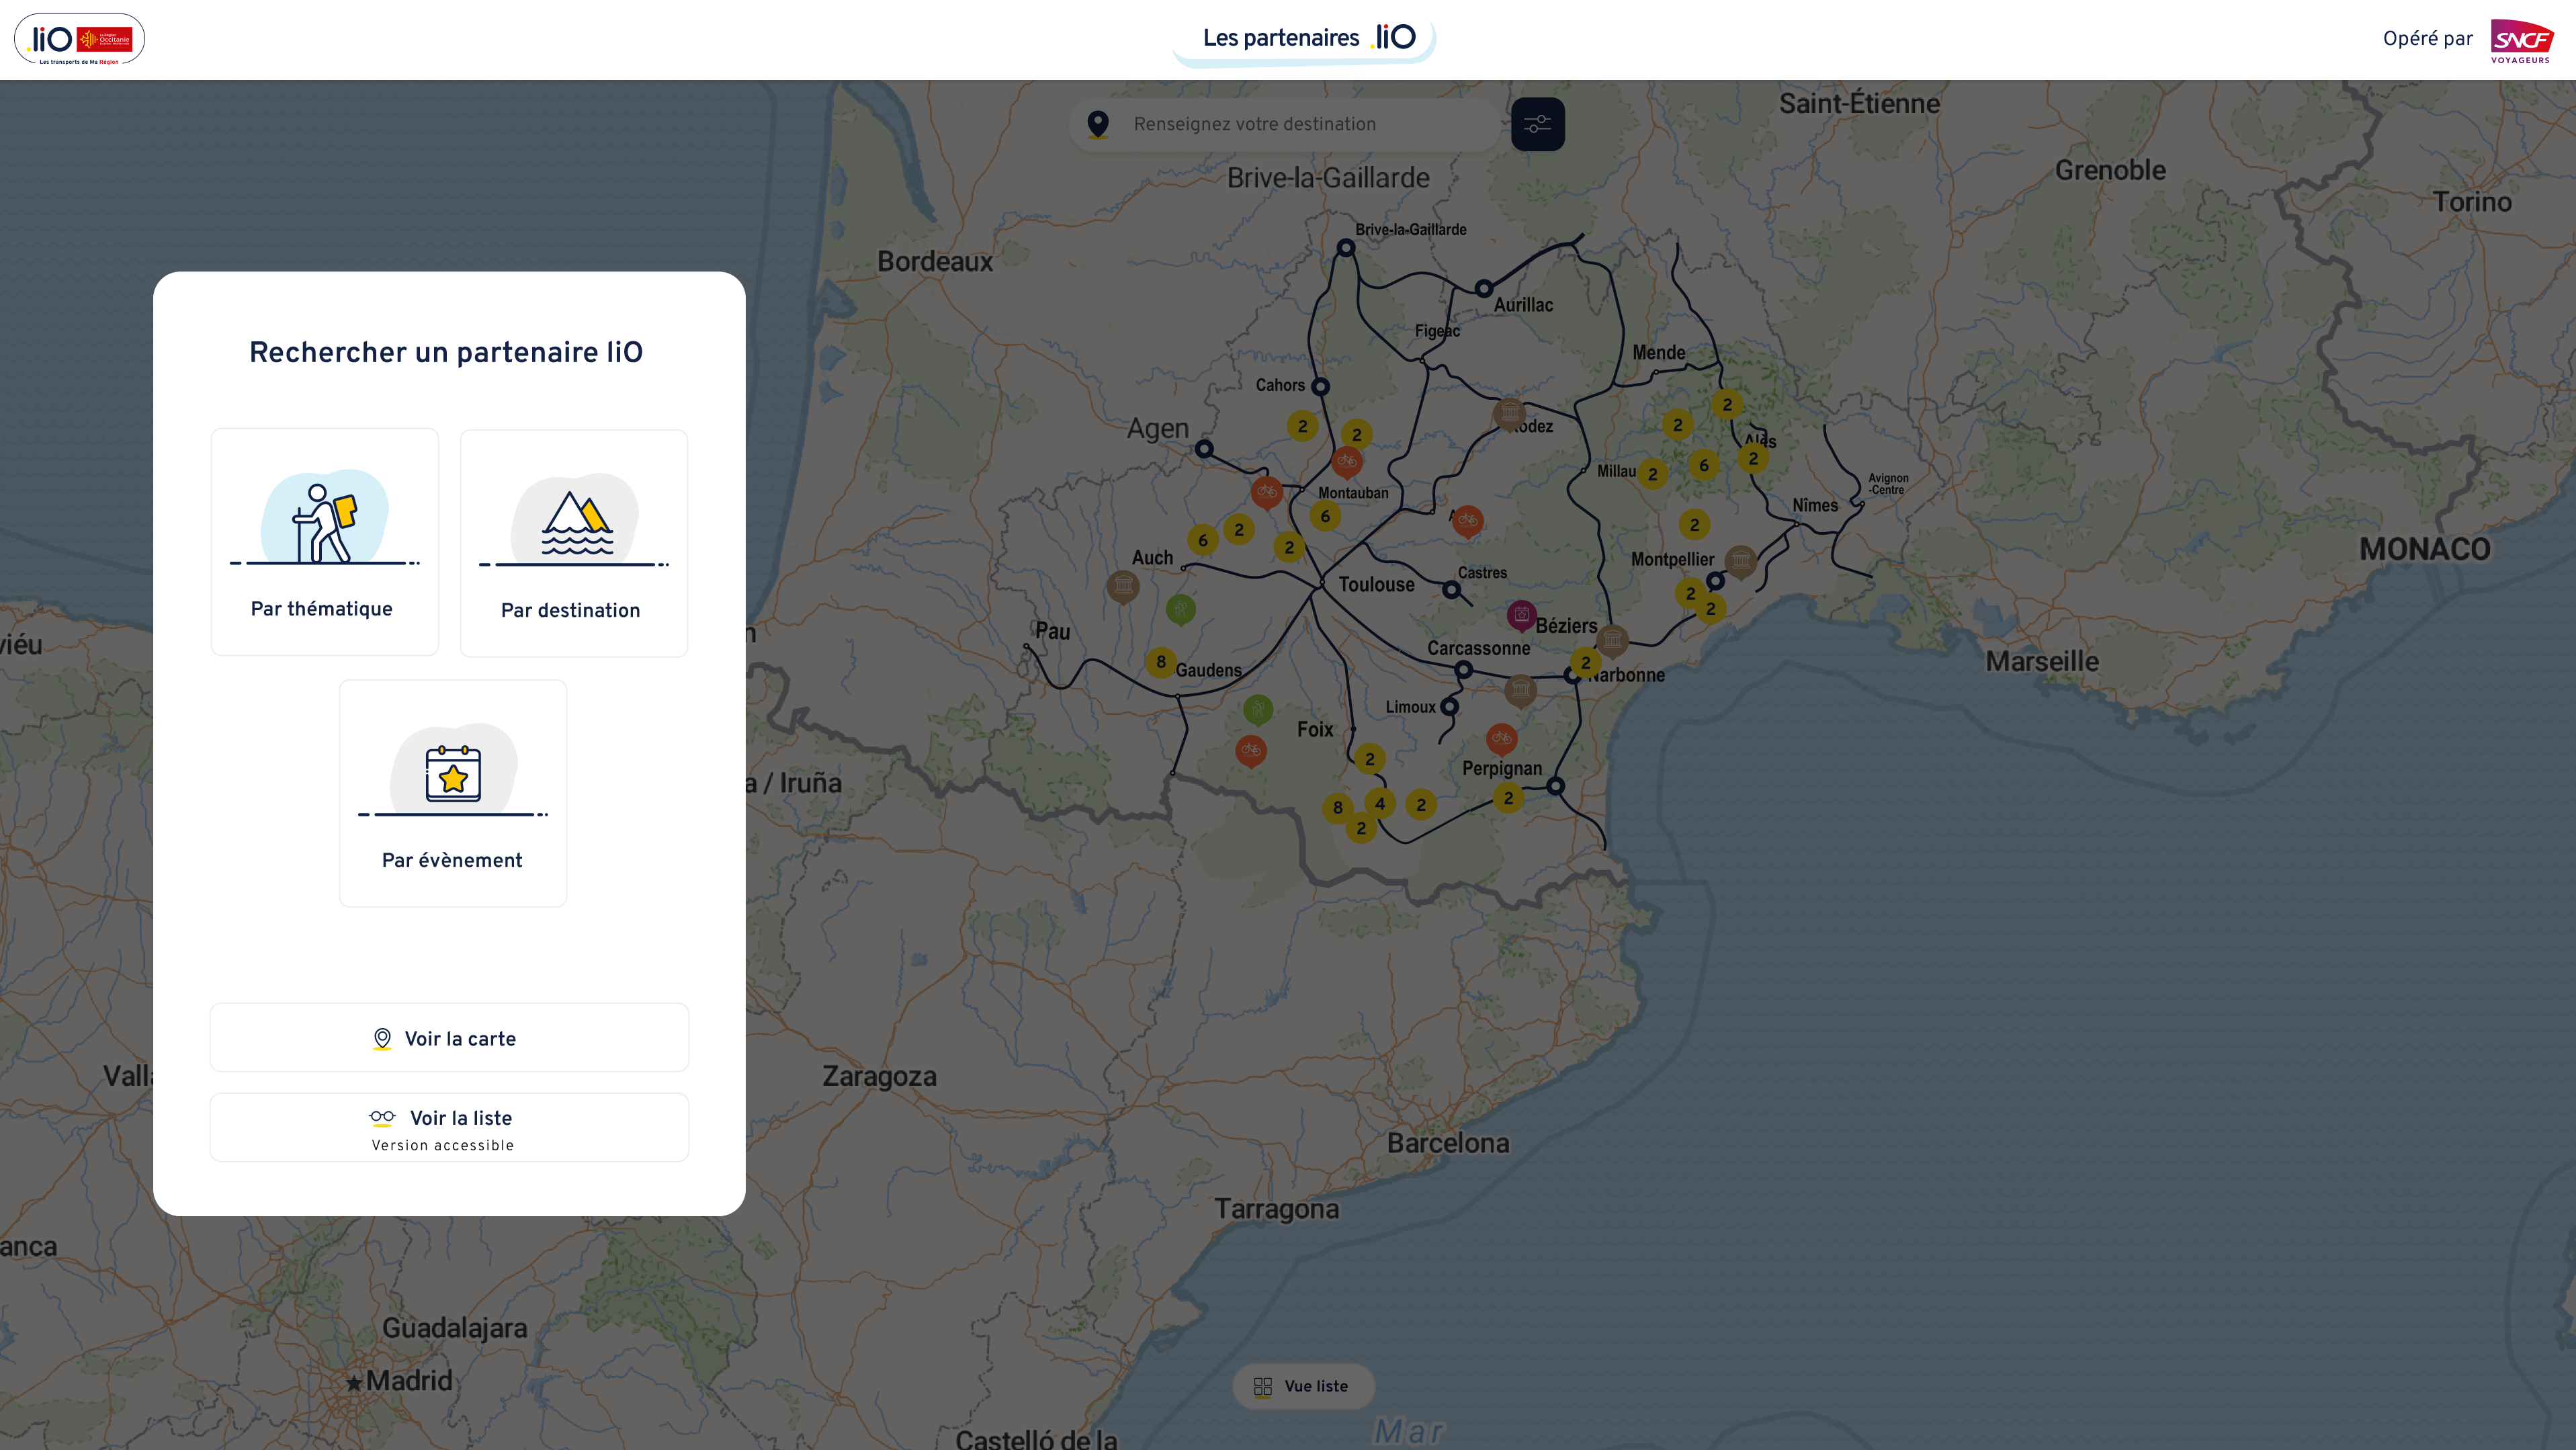Select the hiker Par thématique card

click(x=324, y=542)
